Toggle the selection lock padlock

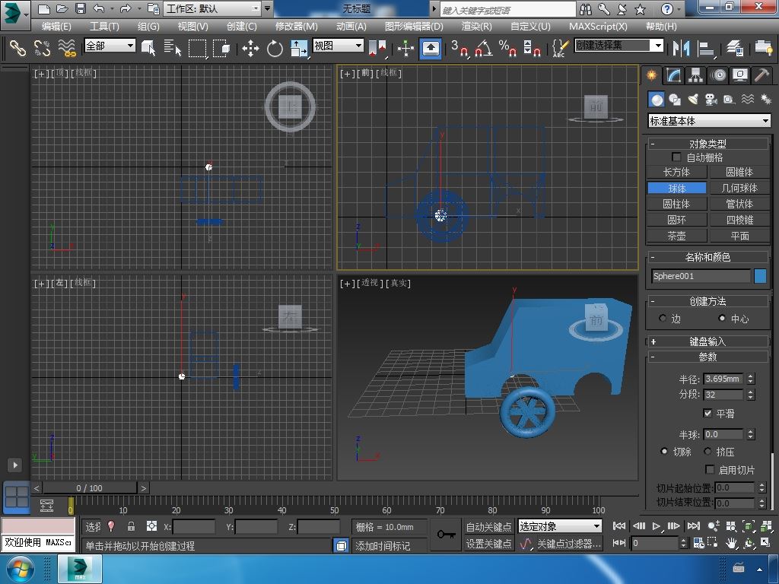131,526
